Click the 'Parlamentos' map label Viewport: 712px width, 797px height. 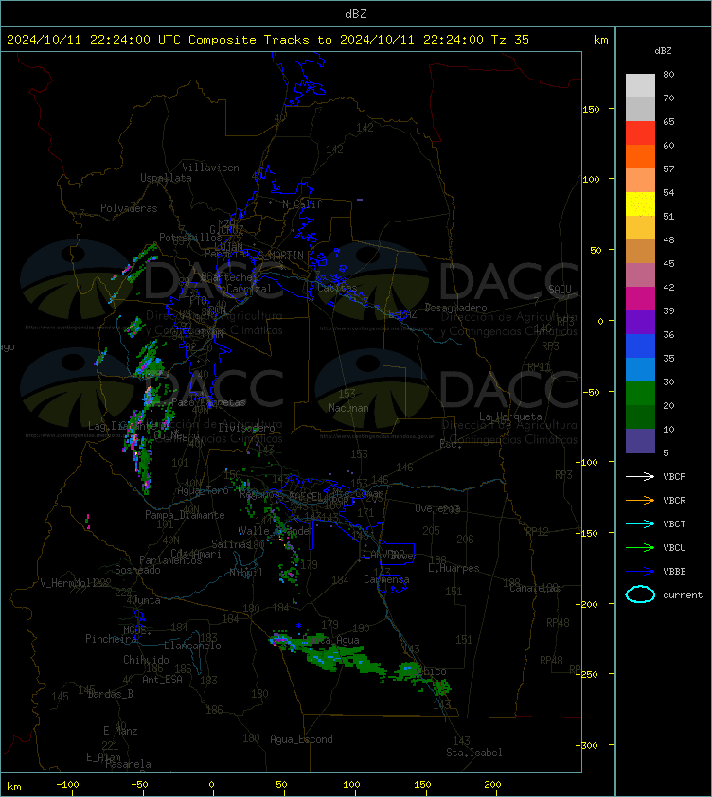point(170,560)
